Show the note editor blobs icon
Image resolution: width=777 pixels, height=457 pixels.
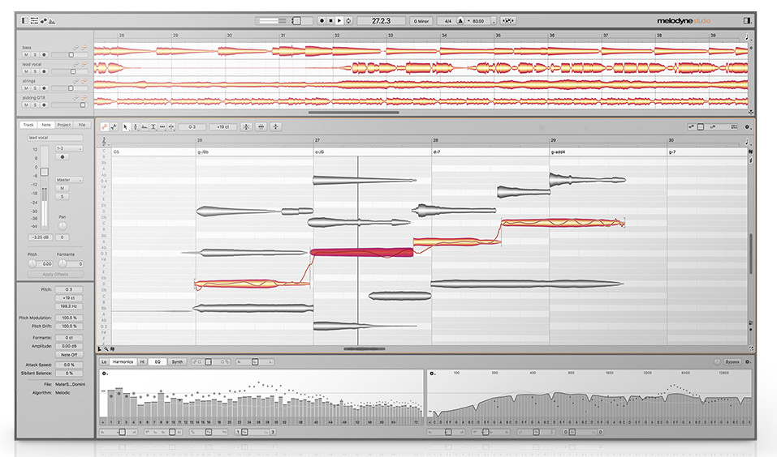point(44,21)
